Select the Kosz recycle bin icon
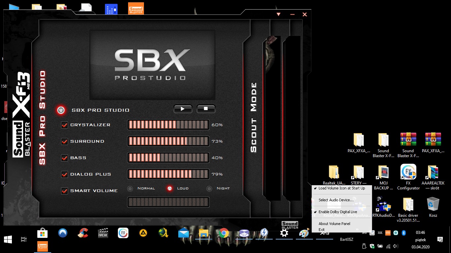The width and height of the screenshot is (451, 253). [433, 207]
